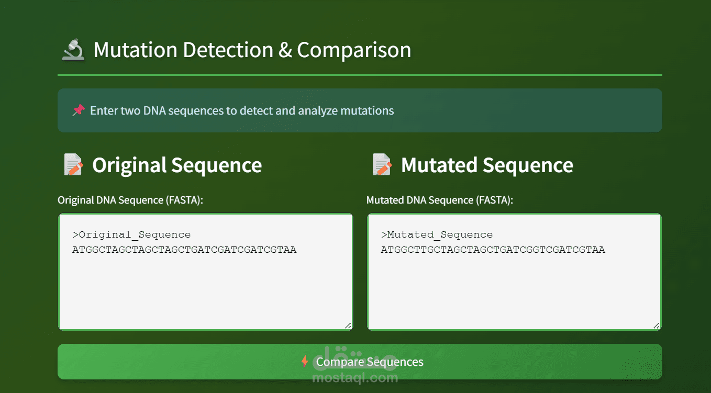Click the "Mutated Sequence" section heading
Screen dimensions: 711x393
[x=487, y=165]
